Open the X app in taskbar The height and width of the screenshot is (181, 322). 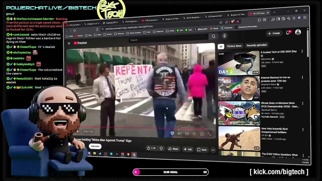(x=117, y=154)
